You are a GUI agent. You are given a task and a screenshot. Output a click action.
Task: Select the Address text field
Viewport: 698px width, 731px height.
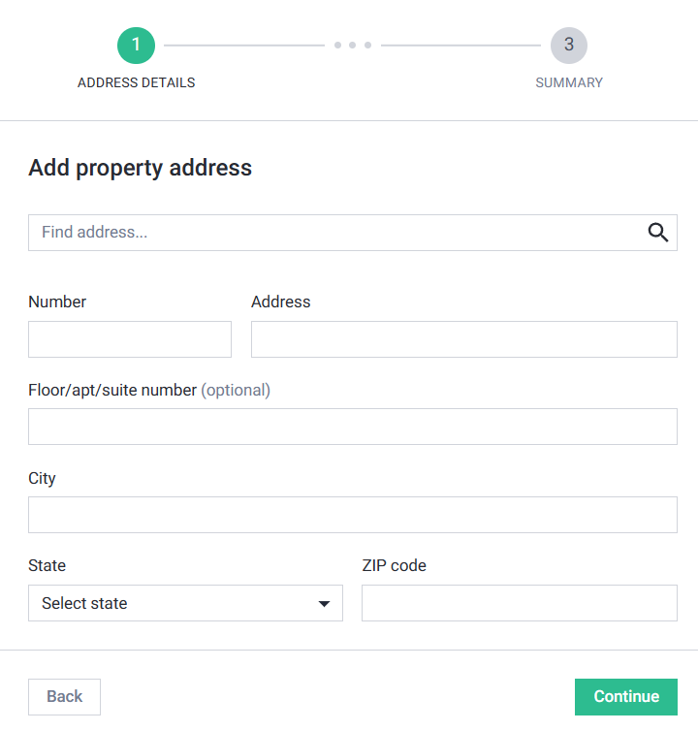coord(463,339)
